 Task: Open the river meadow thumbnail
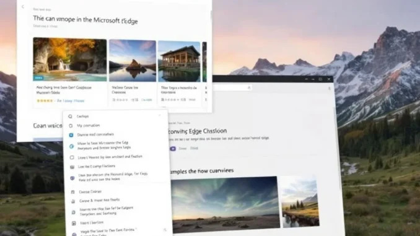(x=300, y=201)
